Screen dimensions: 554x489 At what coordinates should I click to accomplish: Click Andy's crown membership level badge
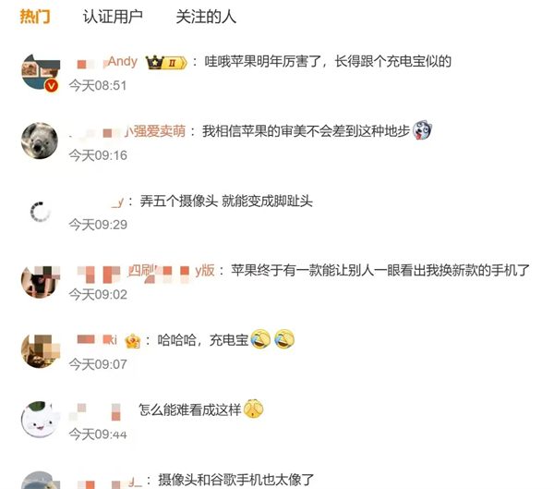(165, 63)
